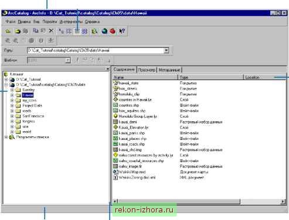Click the horizontal scrollbar left arrow
The height and width of the screenshot is (220, 289).
115,201
